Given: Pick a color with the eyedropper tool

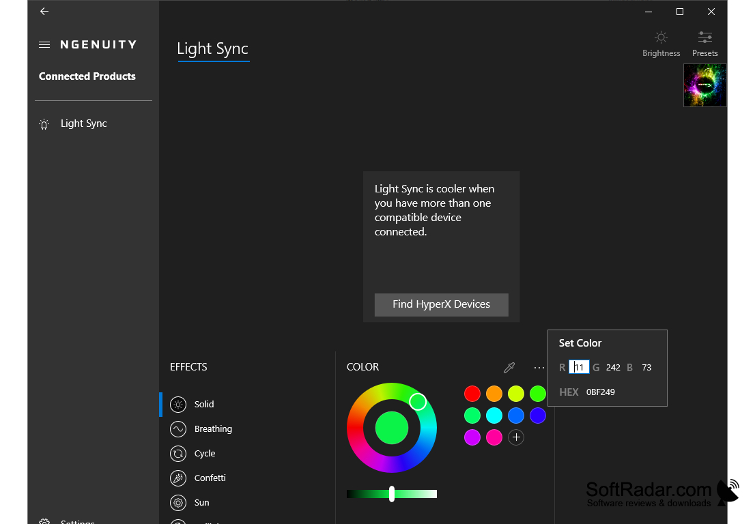Looking at the screenshot, I should click(x=509, y=367).
